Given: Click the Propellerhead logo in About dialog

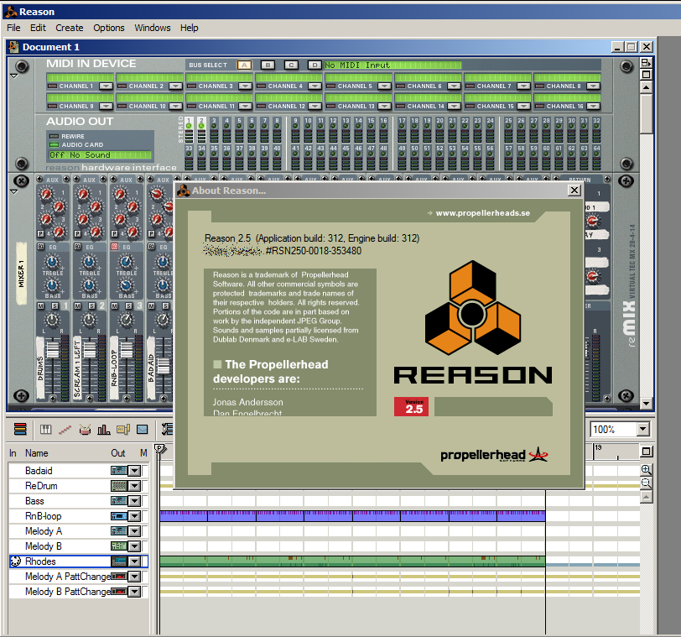Looking at the screenshot, I should 494,455.
